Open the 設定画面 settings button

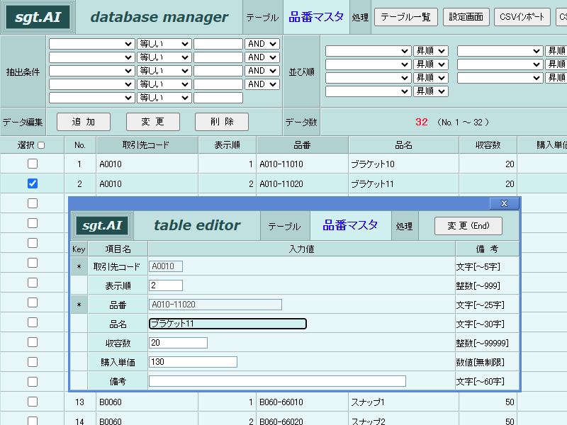pos(466,17)
